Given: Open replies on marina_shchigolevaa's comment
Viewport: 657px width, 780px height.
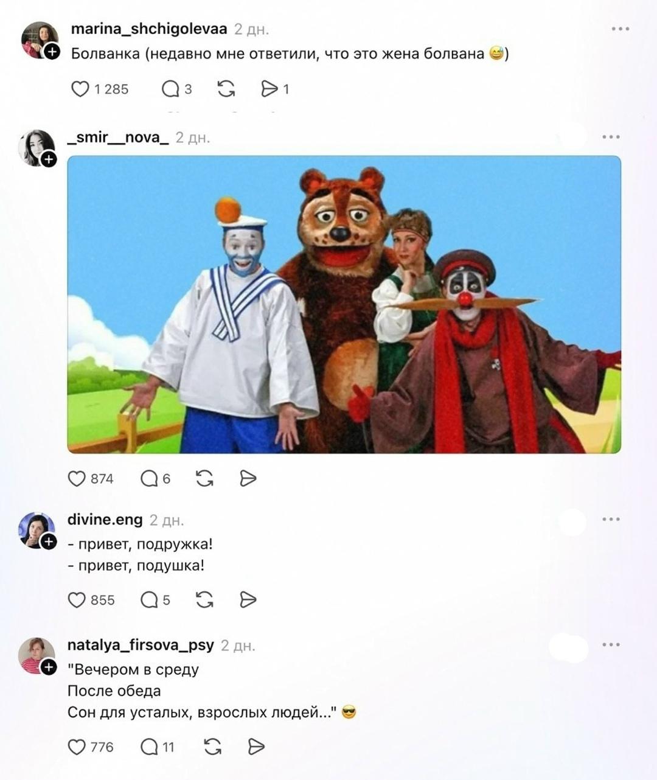Looking at the screenshot, I should 170,89.
